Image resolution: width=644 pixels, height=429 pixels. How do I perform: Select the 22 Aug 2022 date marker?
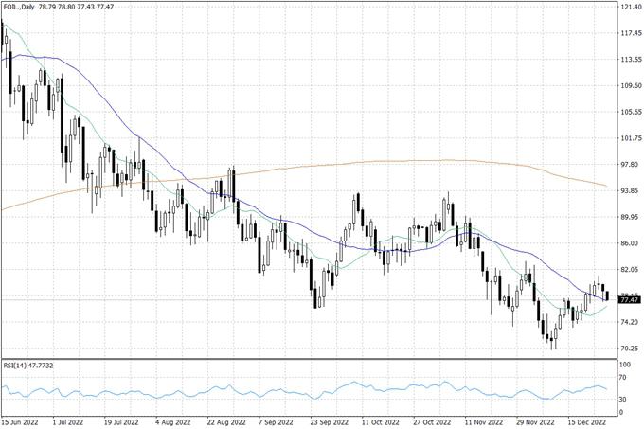(x=227, y=421)
